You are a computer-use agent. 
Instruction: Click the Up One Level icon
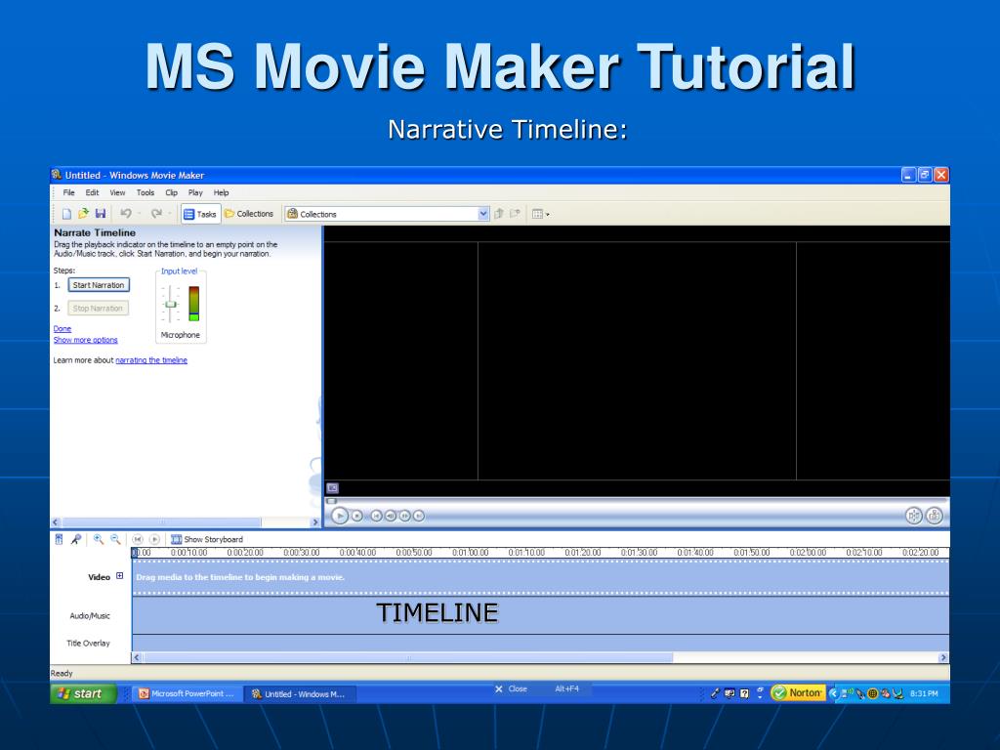(499, 214)
